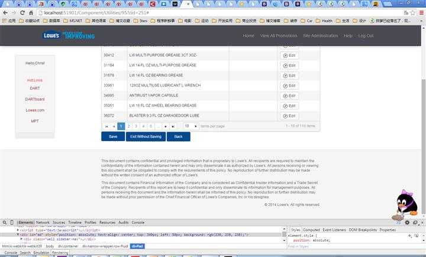Screen dimensions: 426x257
Task: Open the DARTboard sidebar link
Action: tap(35, 99)
